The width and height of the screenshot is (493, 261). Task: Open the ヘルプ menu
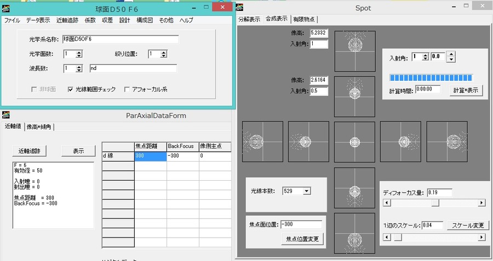pyautogui.click(x=186, y=20)
